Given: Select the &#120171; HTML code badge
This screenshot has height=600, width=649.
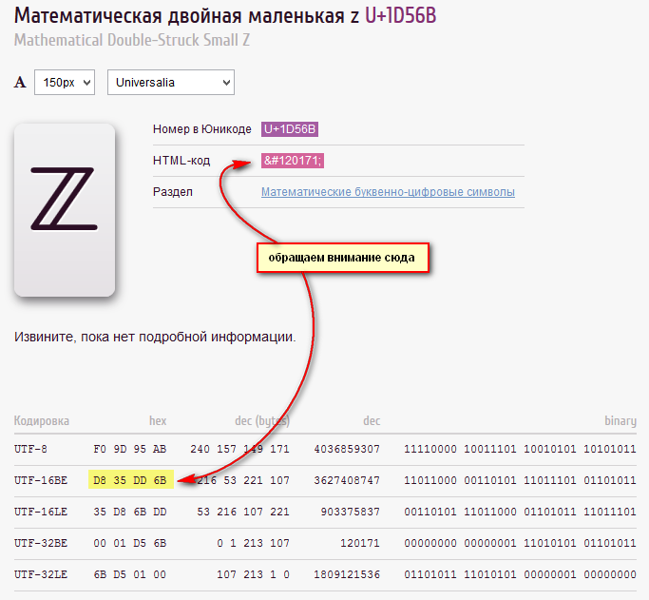Looking at the screenshot, I should (x=293, y=161).
